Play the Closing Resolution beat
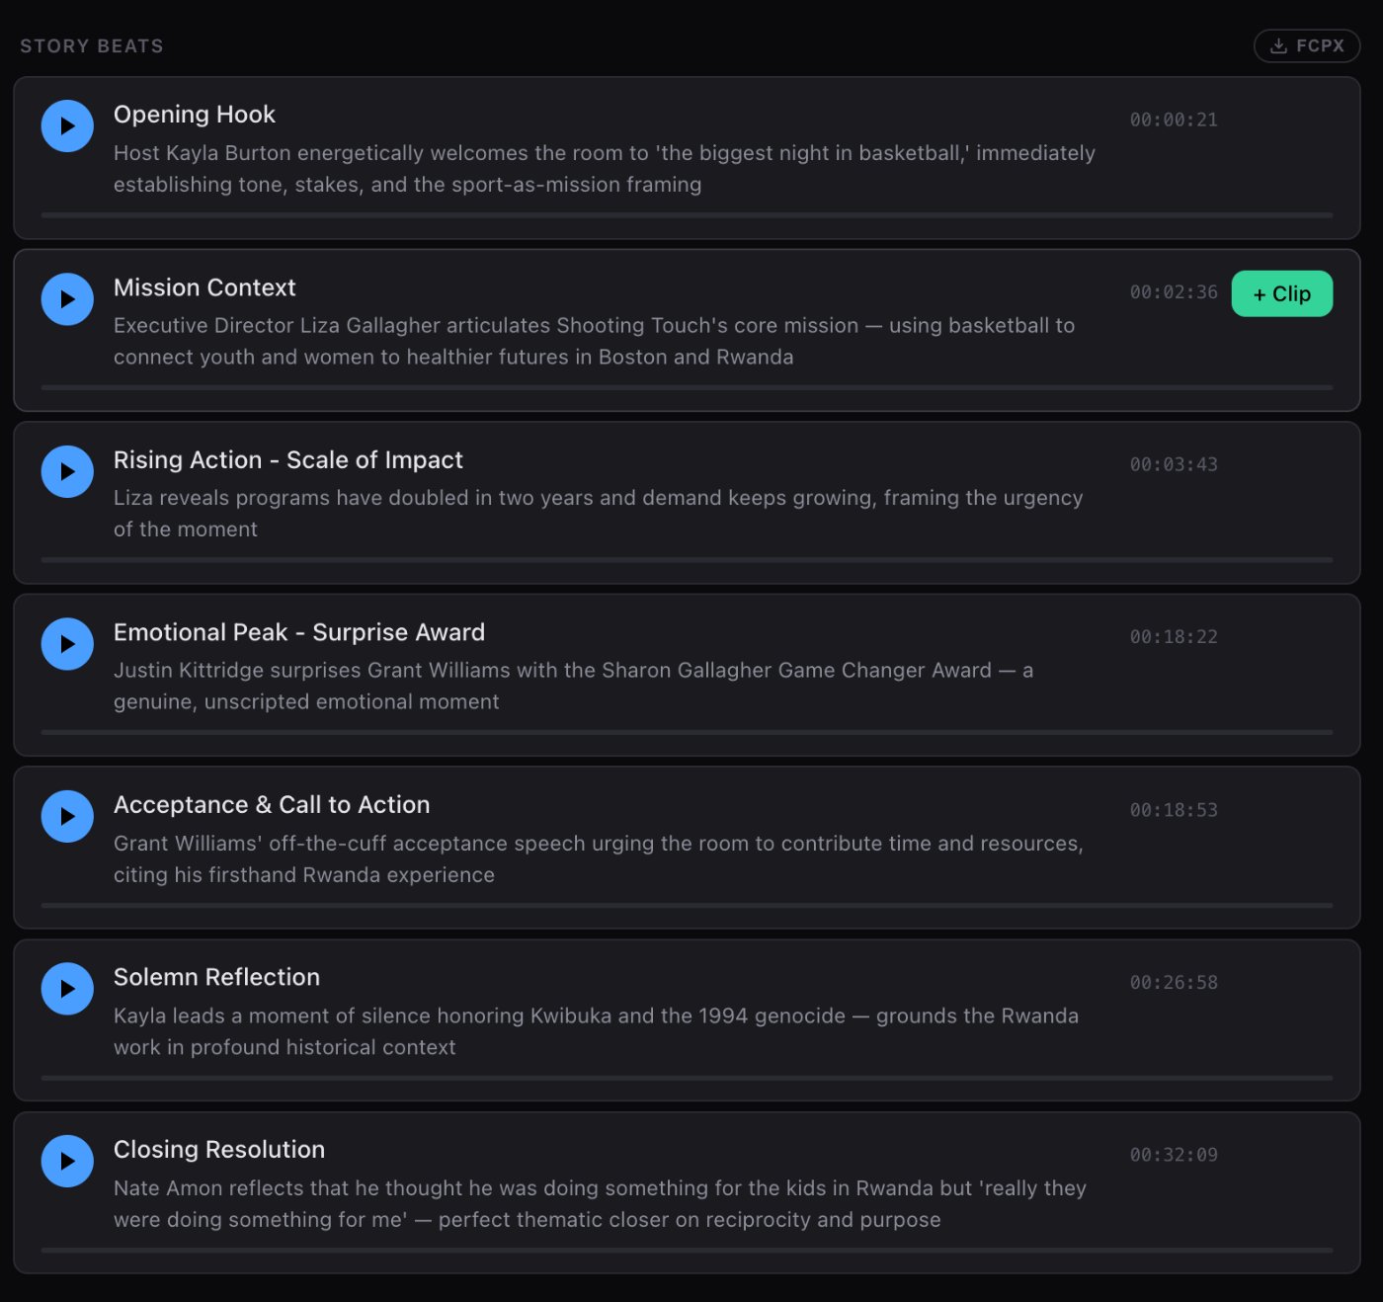The height and width of the screenshot is (1302, 1383). point(67,1161)
